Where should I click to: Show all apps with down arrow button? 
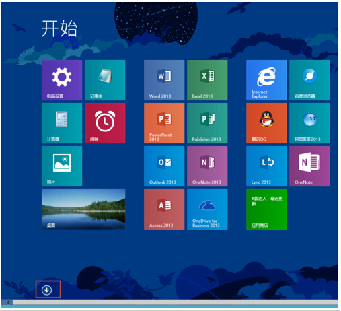[x=46, y=290]
